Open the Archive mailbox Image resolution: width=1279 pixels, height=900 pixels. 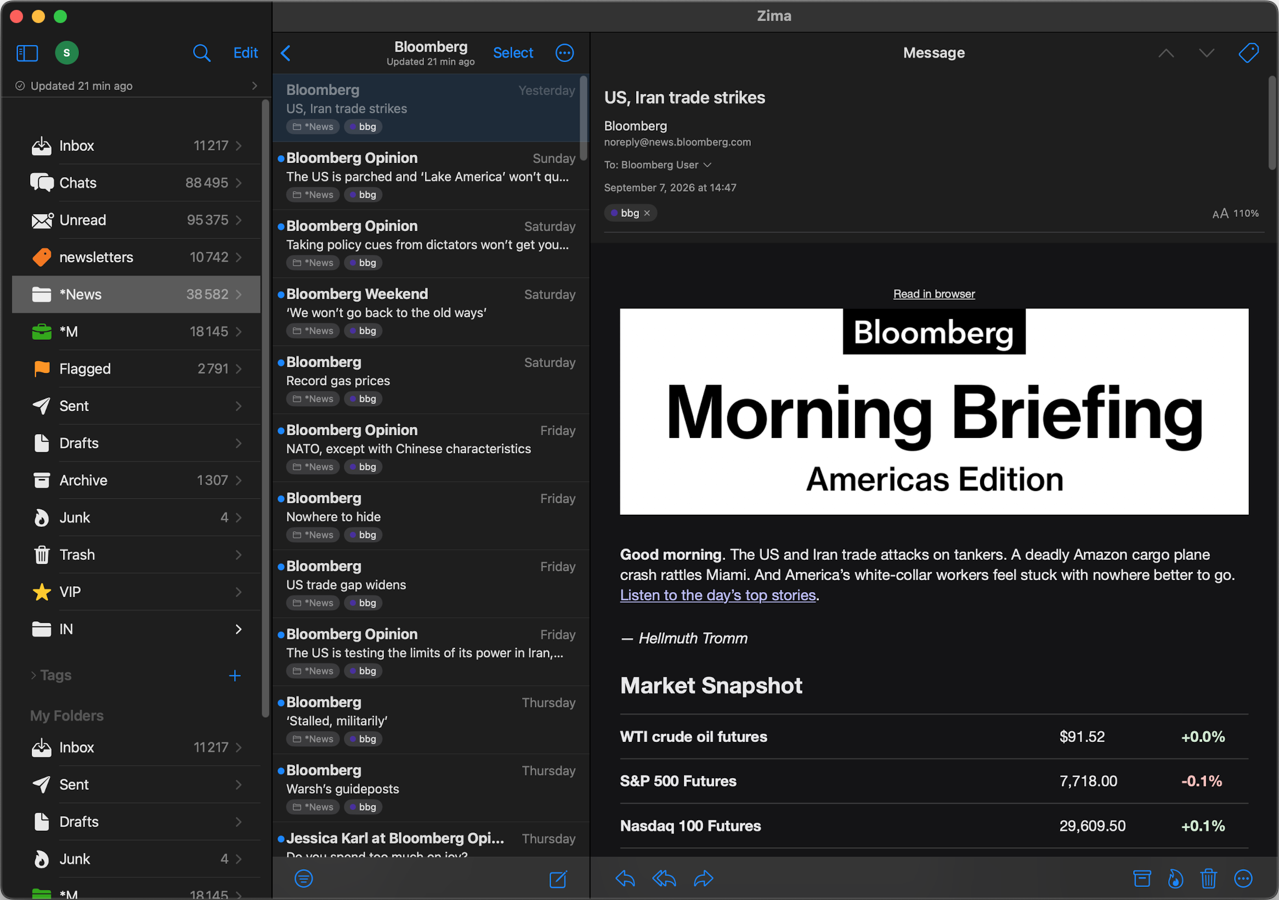137,480
